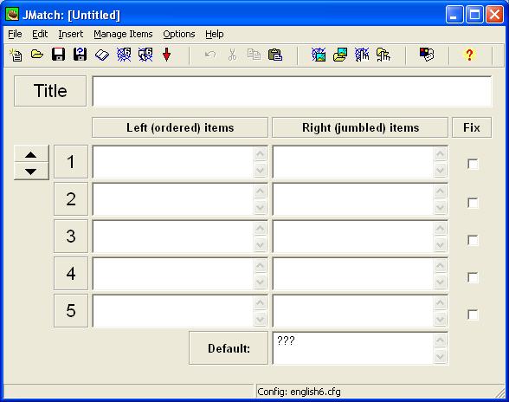Click the red question mark help icon
Image resolution: width=509 pixels, height=402 pixels.
tap(469, 55)
